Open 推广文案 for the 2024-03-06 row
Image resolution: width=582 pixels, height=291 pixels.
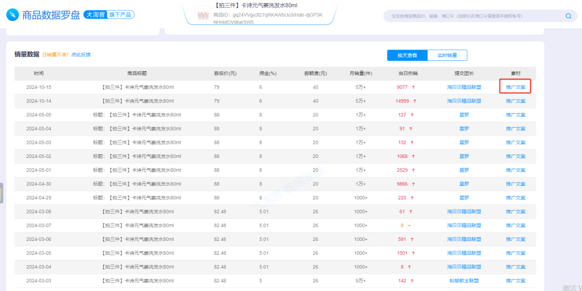pyautogui.click(x=516, y=239)
